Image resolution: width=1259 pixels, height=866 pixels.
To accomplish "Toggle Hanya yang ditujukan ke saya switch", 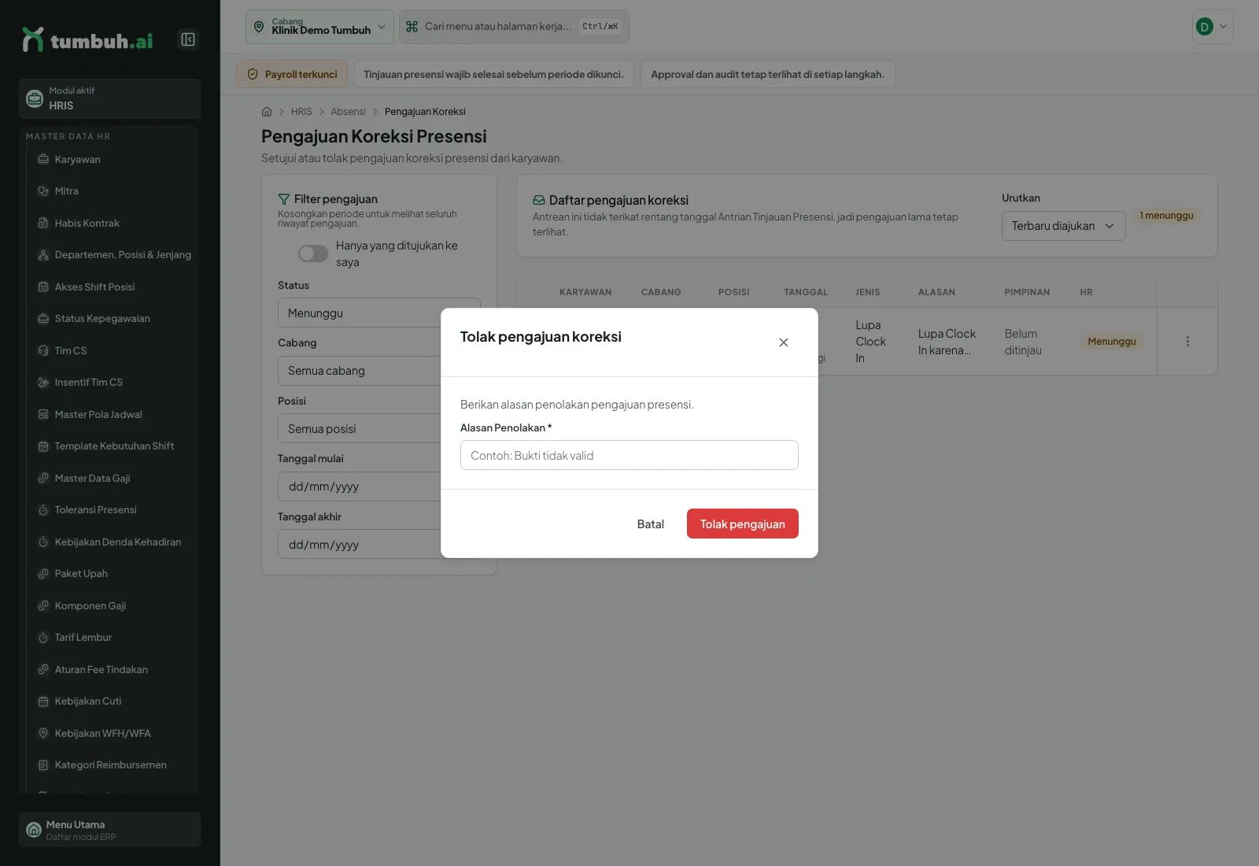I will pos(312,254).
